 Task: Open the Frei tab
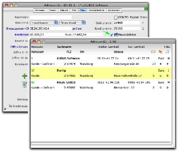click(x=74, y=10)
